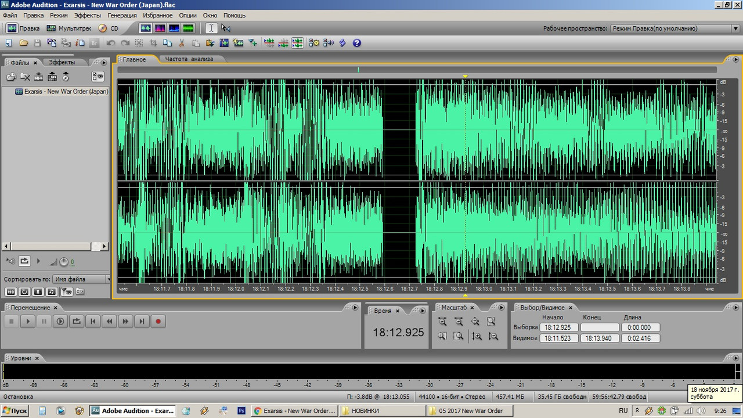Viewport: 743px width, 418px height.
Task: Toggle Loop Play button in Files panel
Action: (24, 261)
